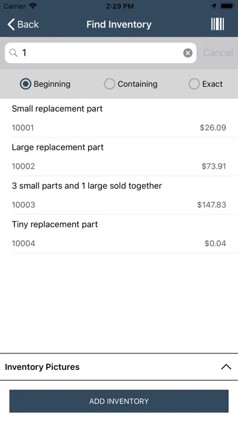Viewport: 238px width, 422px height.
Task: Tap the battery indicator icon
Action: coord(227,6)
